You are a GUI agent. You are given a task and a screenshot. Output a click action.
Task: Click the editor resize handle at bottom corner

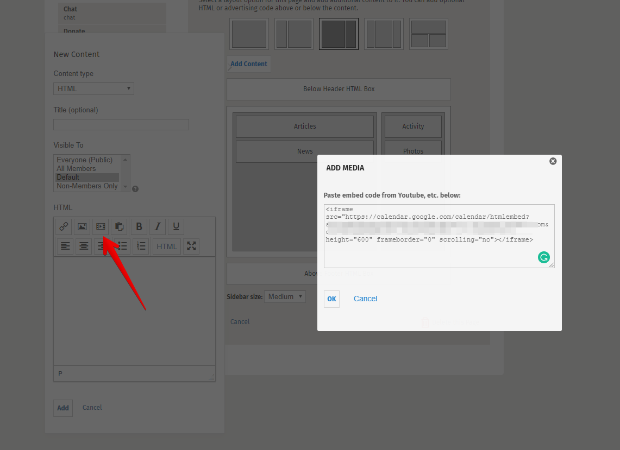click(x=211, y=377)
